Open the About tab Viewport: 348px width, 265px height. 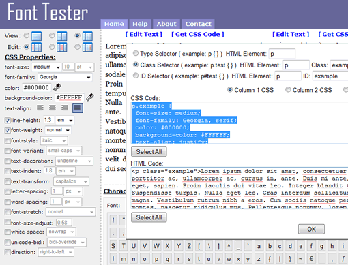point(166,24)
